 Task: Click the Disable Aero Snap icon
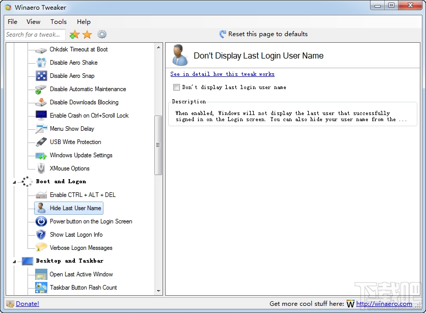[x=41, y=76]
